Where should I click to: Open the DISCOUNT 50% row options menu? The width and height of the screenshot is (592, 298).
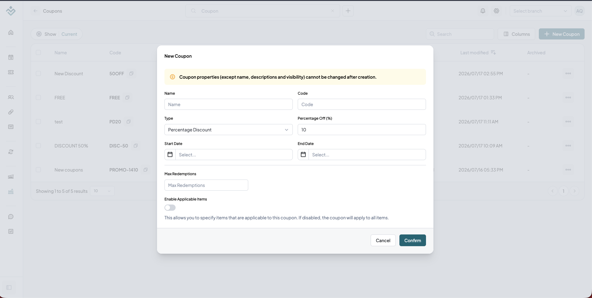(x=568, y=146)
